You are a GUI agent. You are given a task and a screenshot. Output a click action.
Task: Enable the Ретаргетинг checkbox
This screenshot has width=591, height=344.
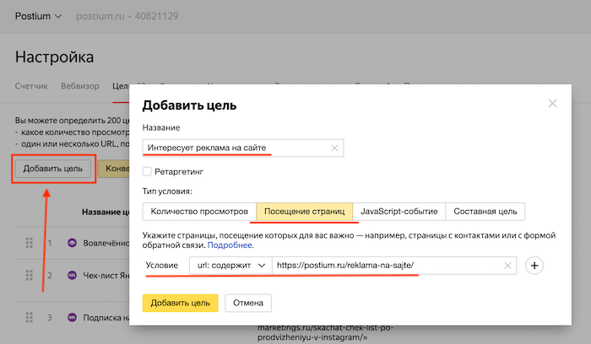(147, 171)
